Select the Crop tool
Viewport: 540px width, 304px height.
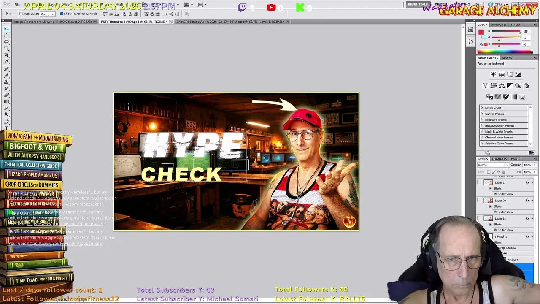pos(7,55)
